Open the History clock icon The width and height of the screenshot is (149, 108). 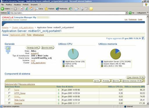click(x=71, y=9)
